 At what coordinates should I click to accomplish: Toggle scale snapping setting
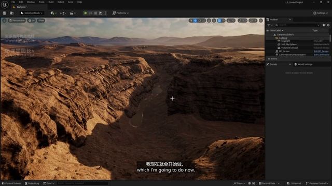[x=242, y=21]
